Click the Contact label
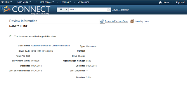This screenshot has width=187, height=105. tap(81, 51)
